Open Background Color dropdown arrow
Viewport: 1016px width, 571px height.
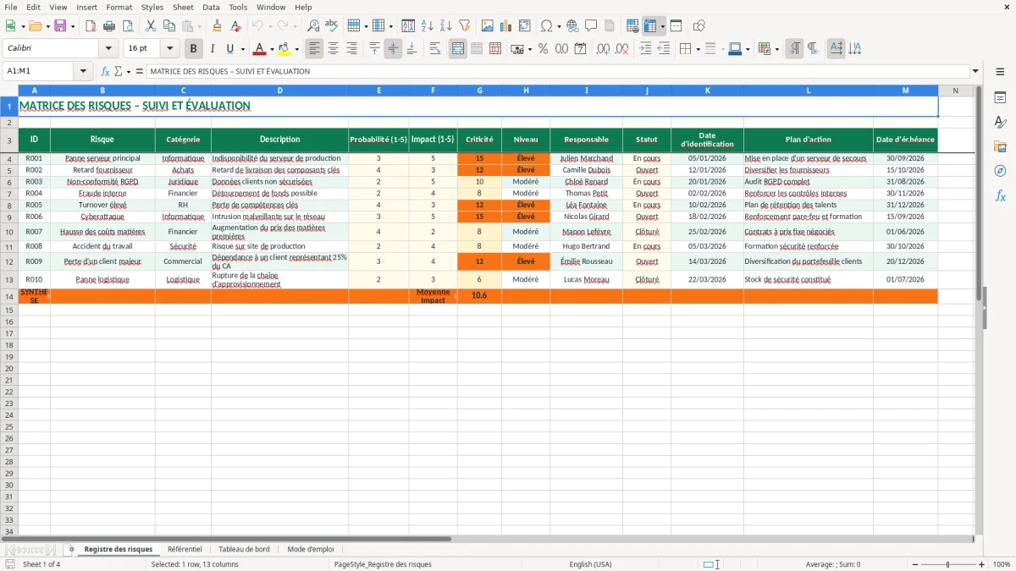point(296,49)
